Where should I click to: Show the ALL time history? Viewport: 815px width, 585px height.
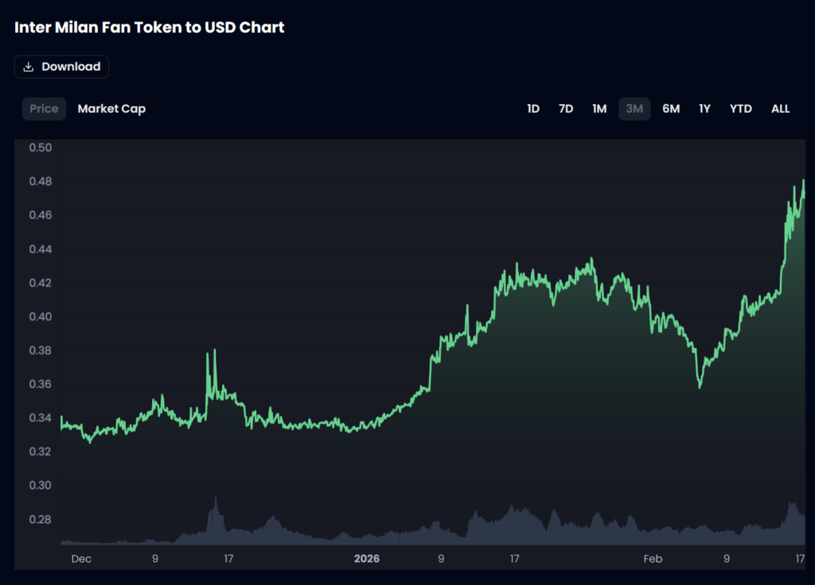click(x=779, y=108)
